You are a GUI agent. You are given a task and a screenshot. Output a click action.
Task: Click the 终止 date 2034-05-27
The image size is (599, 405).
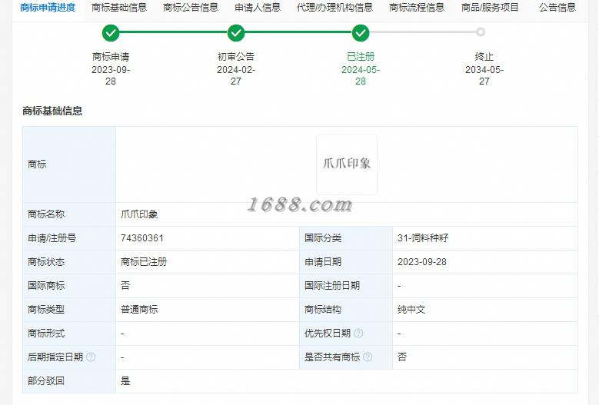[484, 75]
